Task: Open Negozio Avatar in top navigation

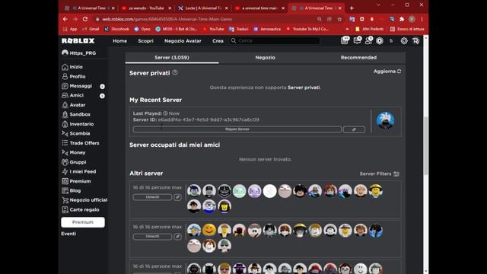Action: point(183,40)
